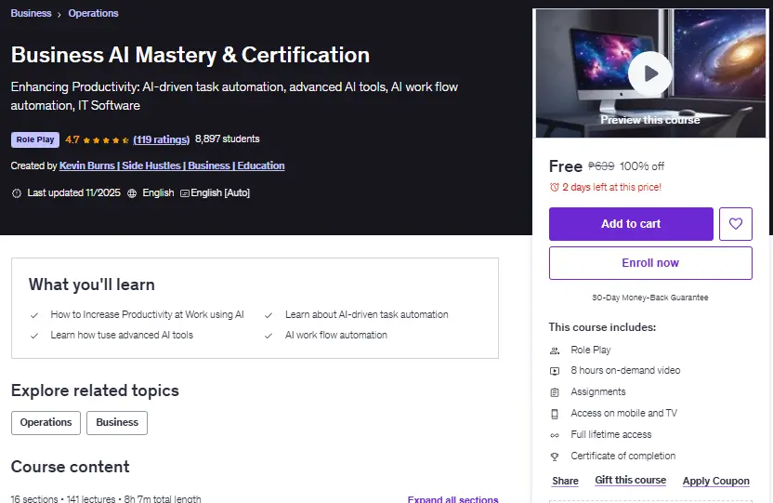Click checkmark beside 'How to Increase Productivity'

click(34, 315)
